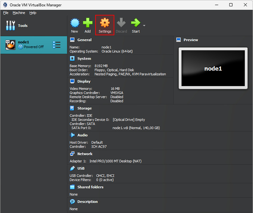This screenshot has width=253, height=213.
Task: Open the Description section heading link
Action: coord(87,201)
